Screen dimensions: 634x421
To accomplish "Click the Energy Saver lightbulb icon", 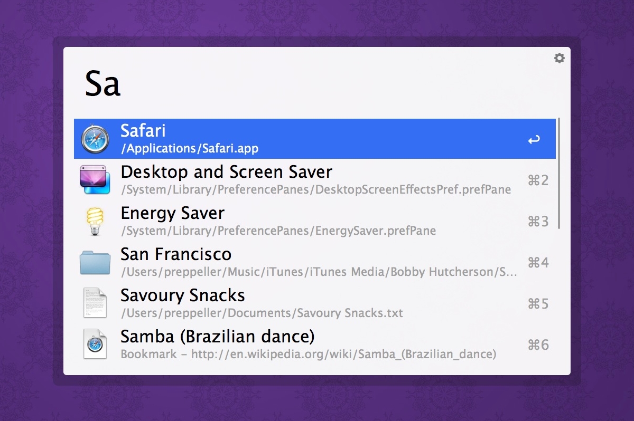I will [95, 221].
